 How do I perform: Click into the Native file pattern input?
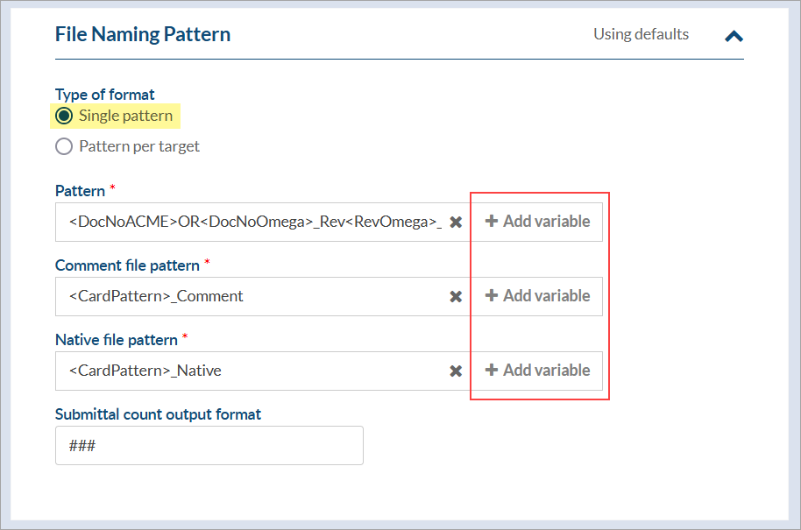click(254, 371)
